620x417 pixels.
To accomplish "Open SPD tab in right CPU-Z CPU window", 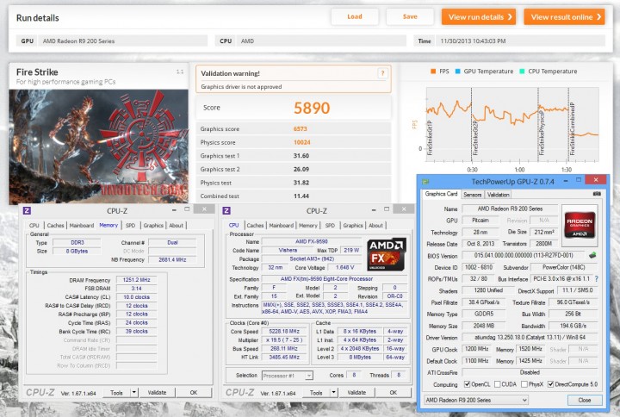I will 330,225.
